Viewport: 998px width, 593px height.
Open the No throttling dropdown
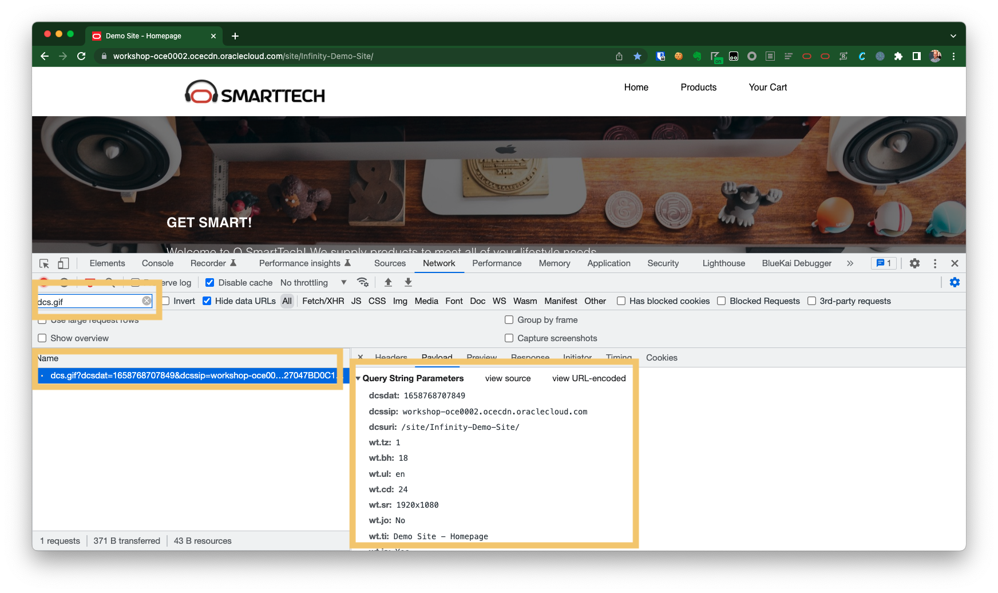click(314, 283)
